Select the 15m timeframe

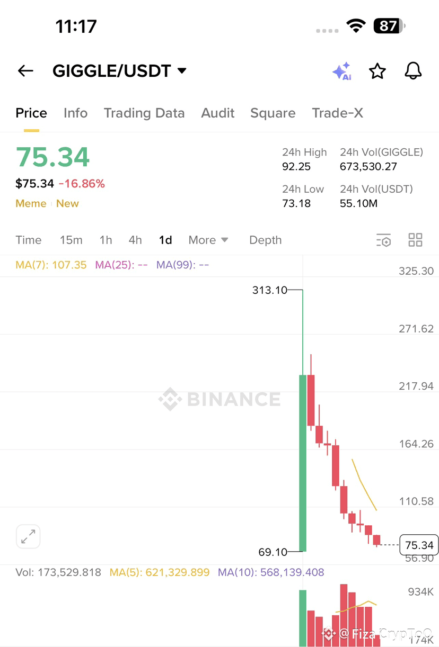click(71, 240)
